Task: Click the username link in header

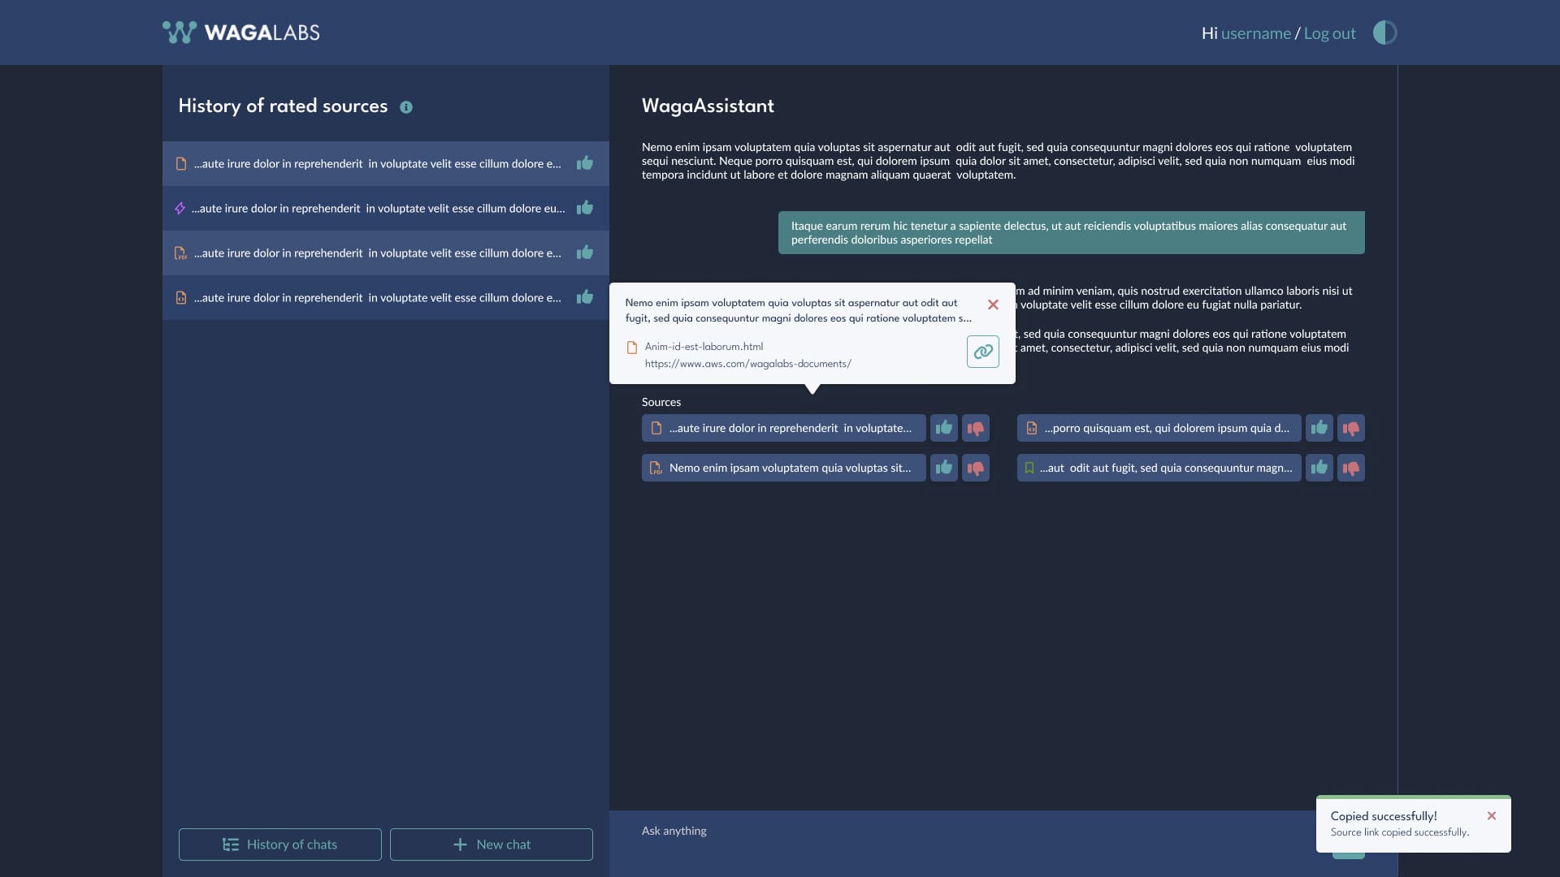Action: coord(1255,33)
